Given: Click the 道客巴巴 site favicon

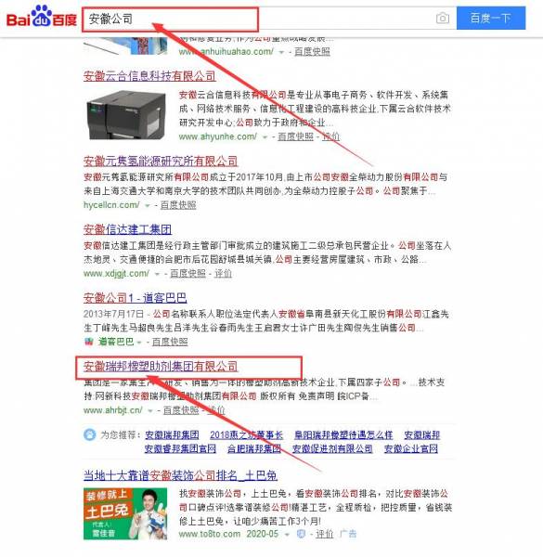Looking at the screenshot, I should [88, 342].
